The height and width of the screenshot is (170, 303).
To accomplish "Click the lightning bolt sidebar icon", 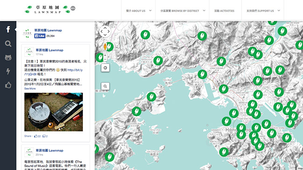I will [x=8, y=71].
